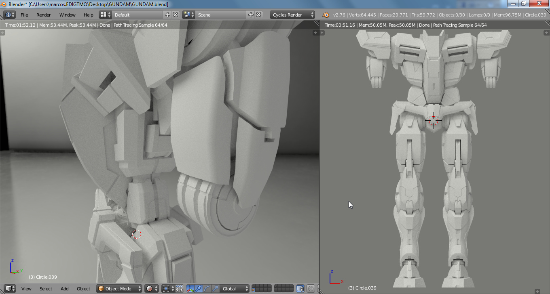Open the Help menu

(x=89, y=15)
